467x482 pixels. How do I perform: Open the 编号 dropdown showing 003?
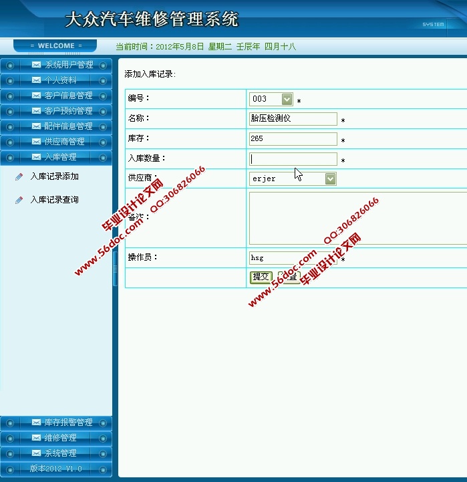tap(271, 99)
